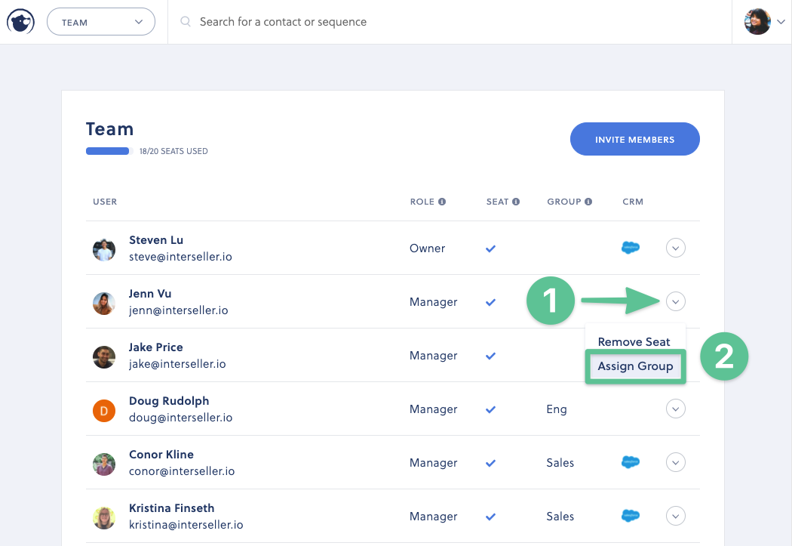Open the row actions chevron for Doug Rudolph

point(675,409)
